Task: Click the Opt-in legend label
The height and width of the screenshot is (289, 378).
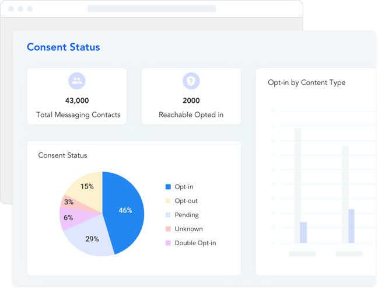Action: [x=184, y=187]
